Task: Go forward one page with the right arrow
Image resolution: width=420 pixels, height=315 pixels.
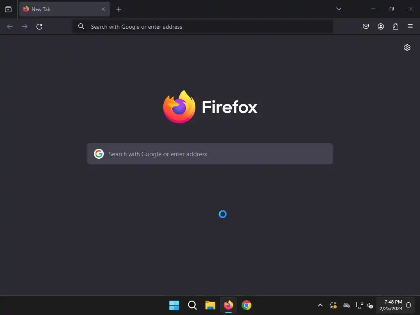Action: (25, 27)
